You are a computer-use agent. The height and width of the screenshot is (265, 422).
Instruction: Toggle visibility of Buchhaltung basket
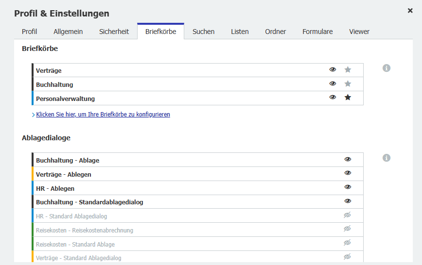coord(333,84)
